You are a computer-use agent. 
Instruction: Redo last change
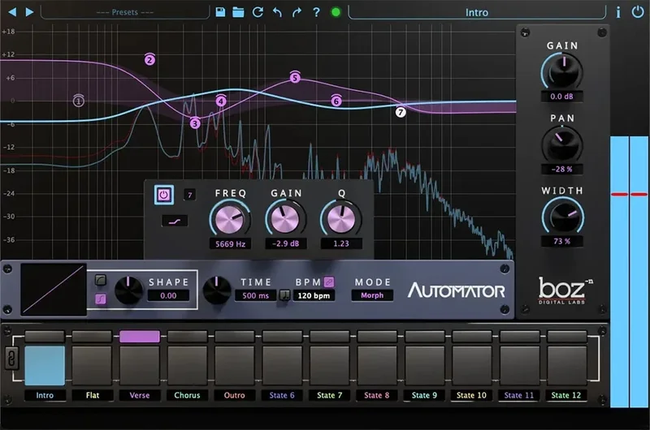click(x=297, y=12)
